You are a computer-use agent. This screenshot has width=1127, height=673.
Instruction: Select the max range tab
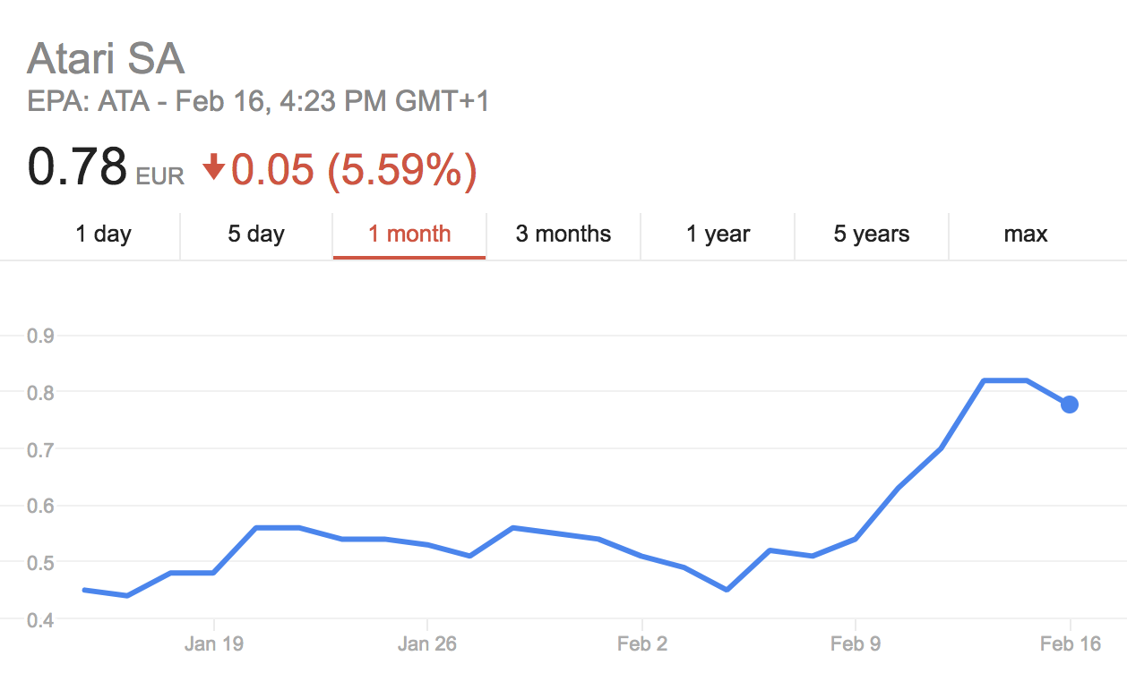[1025, 235]
